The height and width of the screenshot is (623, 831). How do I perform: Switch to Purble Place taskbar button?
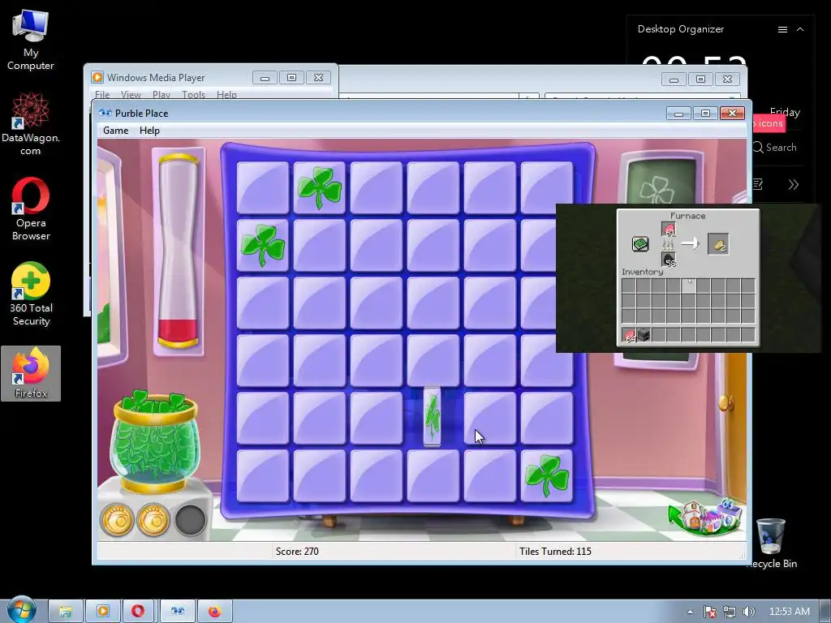[x=178, y=612]
